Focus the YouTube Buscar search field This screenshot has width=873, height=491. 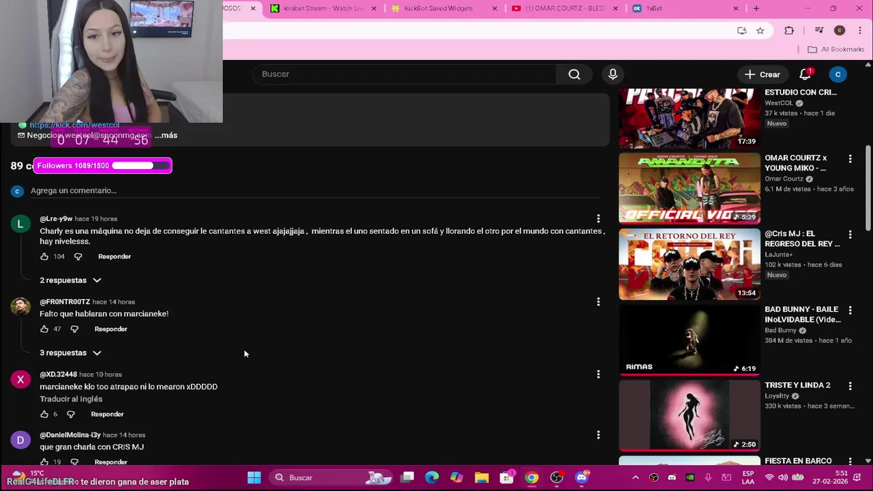coord(404,74)
